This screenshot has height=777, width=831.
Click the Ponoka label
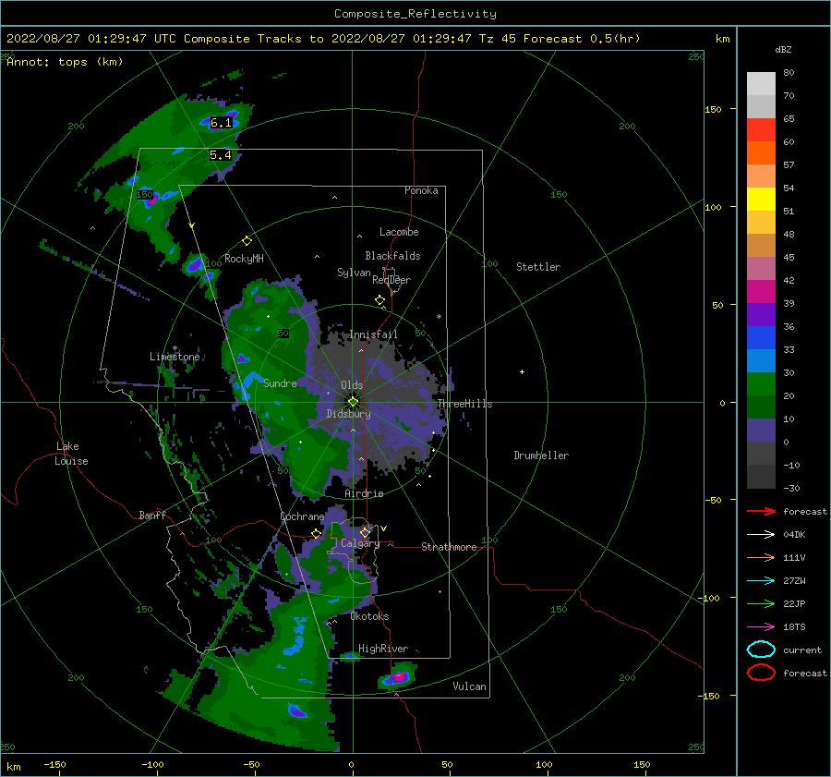tap(421, 190)
